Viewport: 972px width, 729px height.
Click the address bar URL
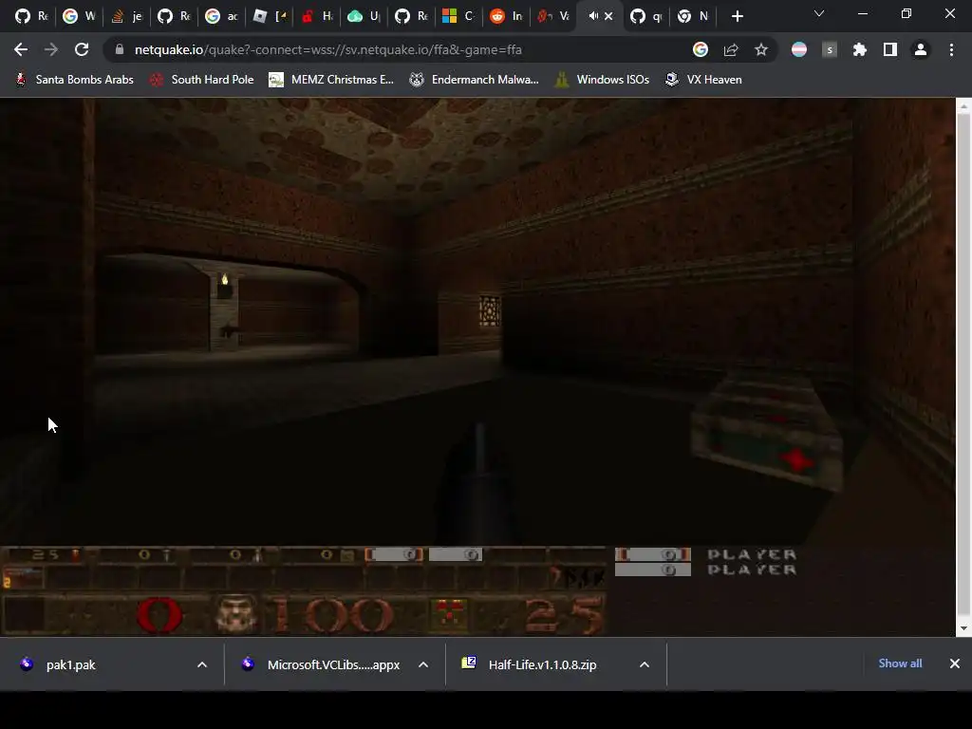[327, 49]
